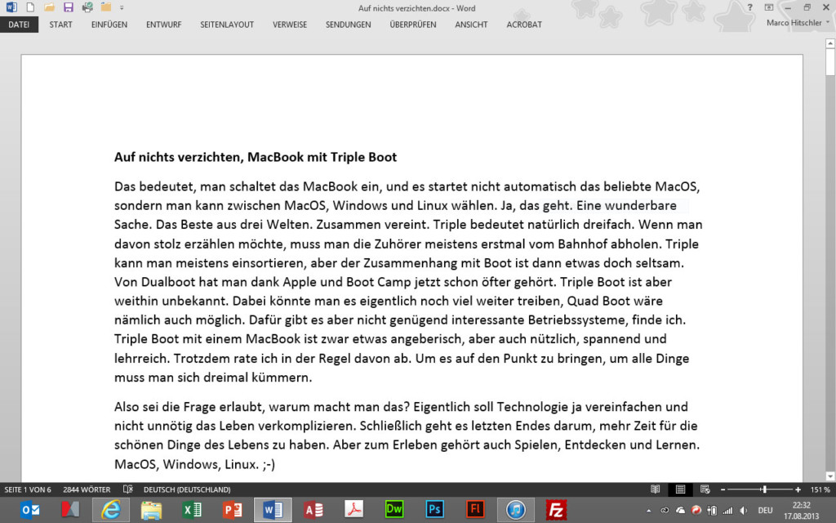Screen dimensions: 836x523
Task: Click the zoom out minus button
Action: click(723, 489)
